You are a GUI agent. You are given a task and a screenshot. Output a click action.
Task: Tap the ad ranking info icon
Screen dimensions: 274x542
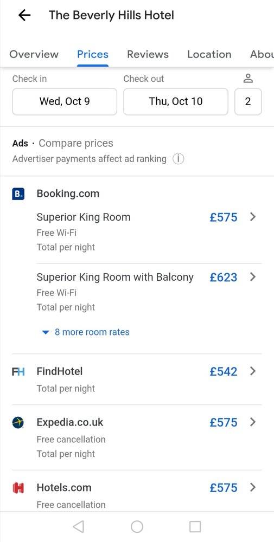pyautogui.click(x=178, y=159)
